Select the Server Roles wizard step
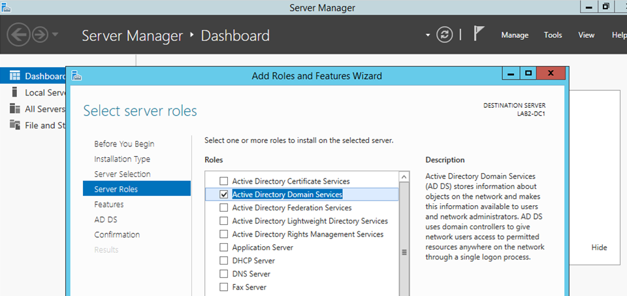The image size is (627, 296). [x=137, y=188]
